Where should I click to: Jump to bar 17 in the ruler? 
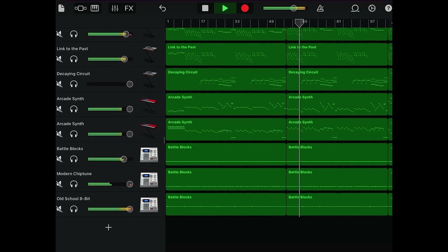click(x=203, y=22)
